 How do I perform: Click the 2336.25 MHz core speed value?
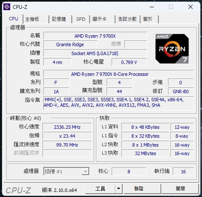point(67,127)
